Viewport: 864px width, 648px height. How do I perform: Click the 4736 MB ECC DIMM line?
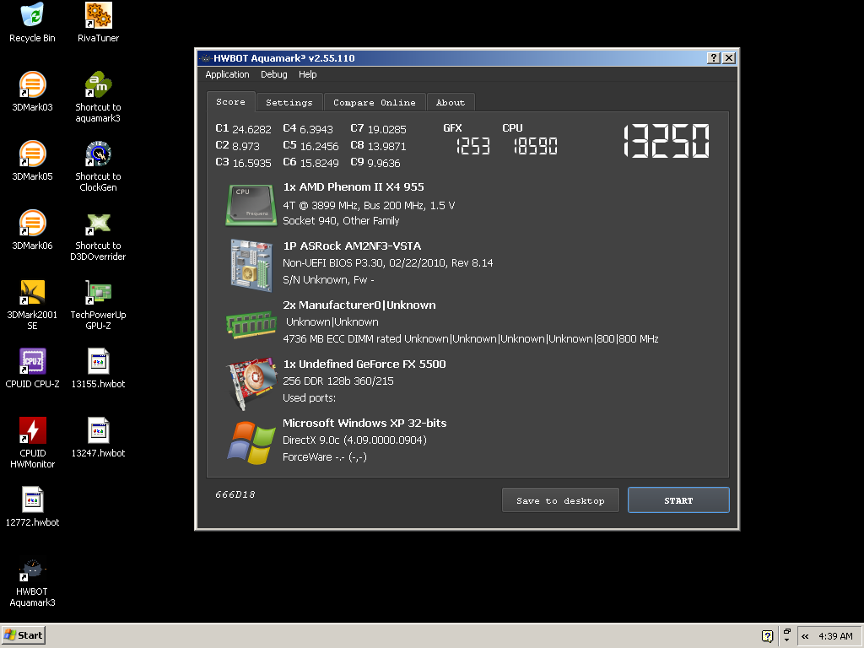pos(471,339)
